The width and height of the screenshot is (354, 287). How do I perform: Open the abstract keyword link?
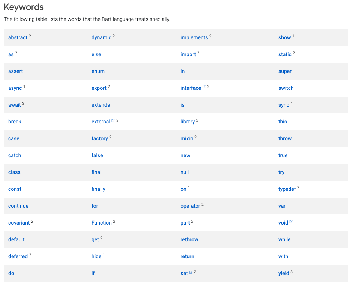(x=18, y=37)
